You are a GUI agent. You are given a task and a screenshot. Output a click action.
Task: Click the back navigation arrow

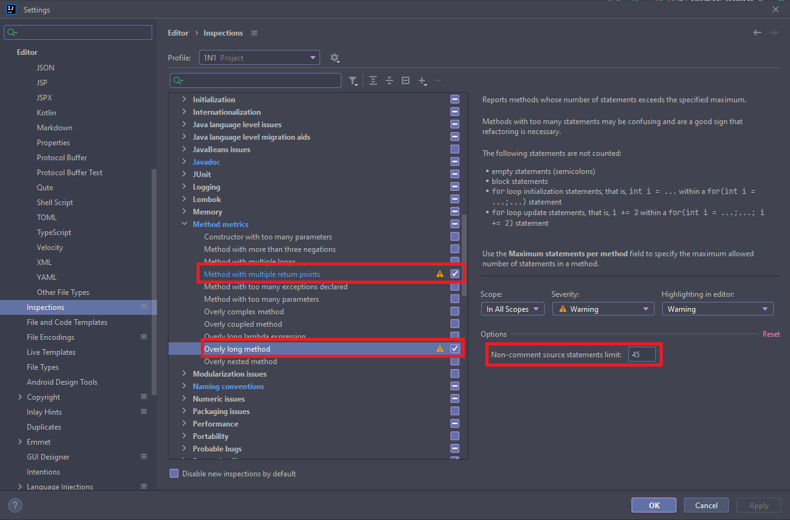point(757,32)
